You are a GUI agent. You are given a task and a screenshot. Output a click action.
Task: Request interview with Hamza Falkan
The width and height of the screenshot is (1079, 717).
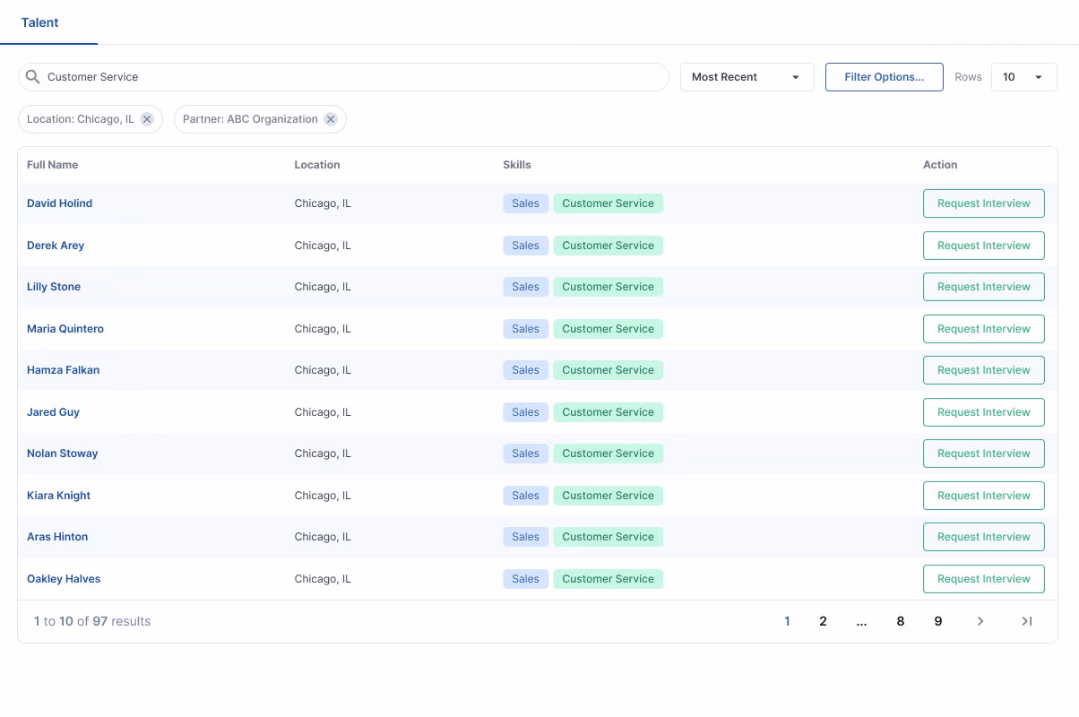click(983, 370)
